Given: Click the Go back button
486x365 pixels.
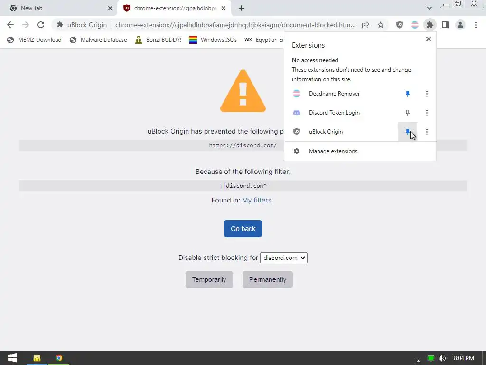Looking at the screenshot, I should coord(243,229).
